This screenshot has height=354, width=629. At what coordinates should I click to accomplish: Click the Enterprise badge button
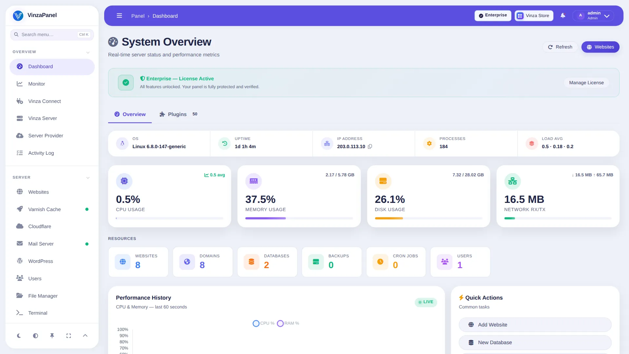(x=493, y=15)
